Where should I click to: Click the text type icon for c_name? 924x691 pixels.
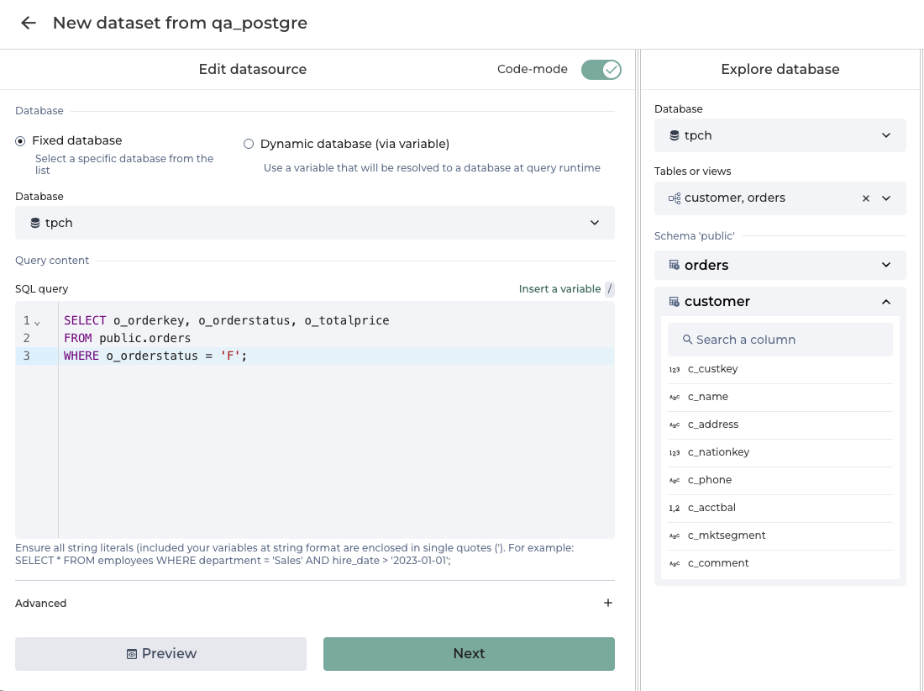pyautogui.click(x=675, y=397)
